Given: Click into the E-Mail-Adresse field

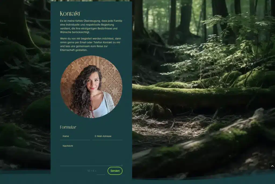Looking at the screenshot, I should (x=107, y=136).
